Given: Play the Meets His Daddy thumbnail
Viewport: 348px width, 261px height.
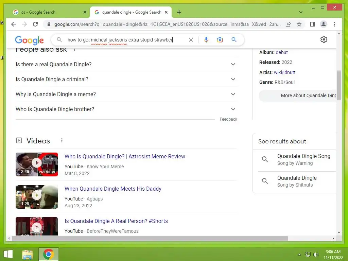Looking at the screenshot, I should (37, 197).
